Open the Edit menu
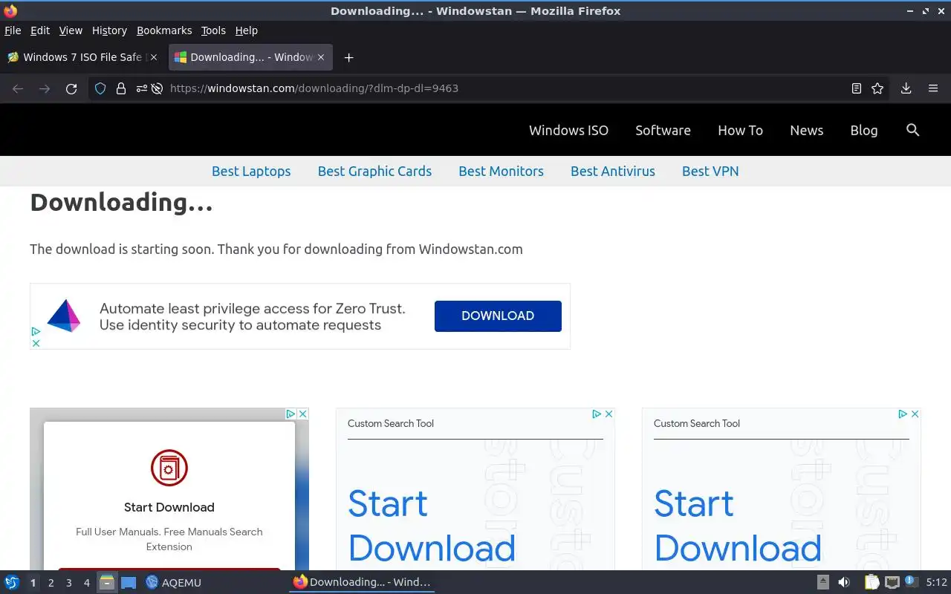Screen dimensions: 951x594 click(x=40, y=30)
